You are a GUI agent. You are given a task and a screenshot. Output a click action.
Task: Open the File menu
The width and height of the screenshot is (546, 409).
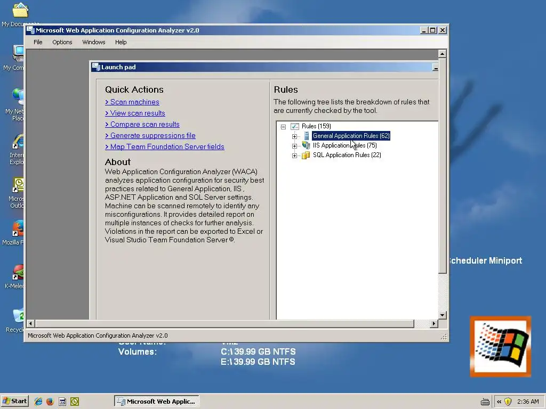[x=38, y=42]
